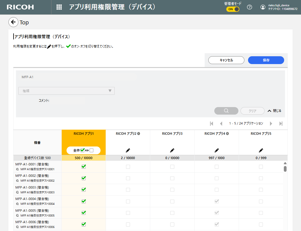
Task: Go to next page of applications
Action: [x=271, y=123]
